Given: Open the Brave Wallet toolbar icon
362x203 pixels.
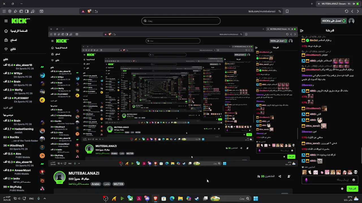Looking at the screenshot, I should pos(21,11).
